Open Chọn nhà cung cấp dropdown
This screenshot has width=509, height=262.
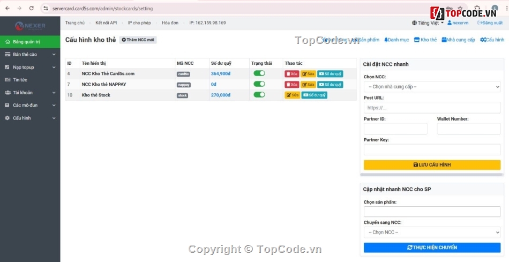pyautogui.click(x=432, y=87)
